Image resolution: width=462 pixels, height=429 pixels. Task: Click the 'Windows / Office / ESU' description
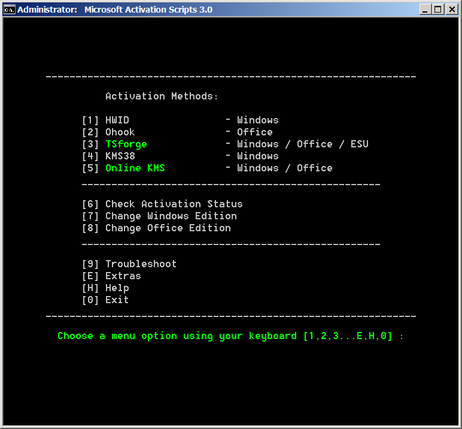pyautogui.click(x=302, y=144)
